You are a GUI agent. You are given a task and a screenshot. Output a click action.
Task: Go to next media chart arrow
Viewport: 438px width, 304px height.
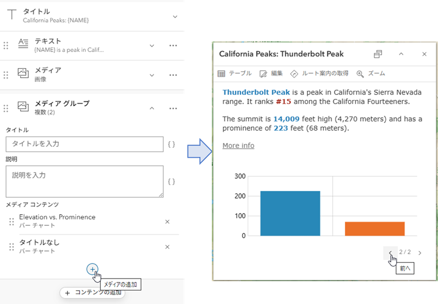click(420, 253)
